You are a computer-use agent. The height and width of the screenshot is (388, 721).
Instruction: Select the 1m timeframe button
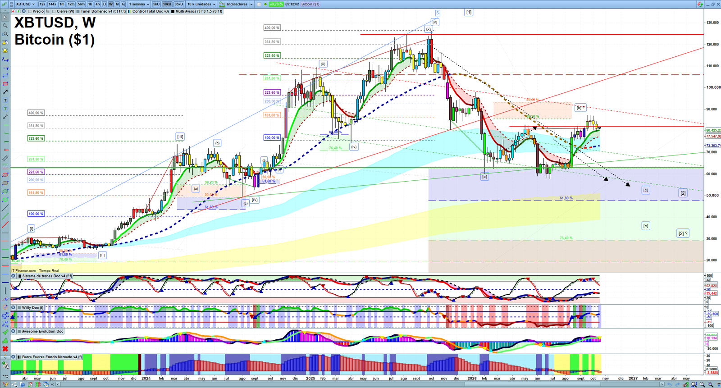62,4
